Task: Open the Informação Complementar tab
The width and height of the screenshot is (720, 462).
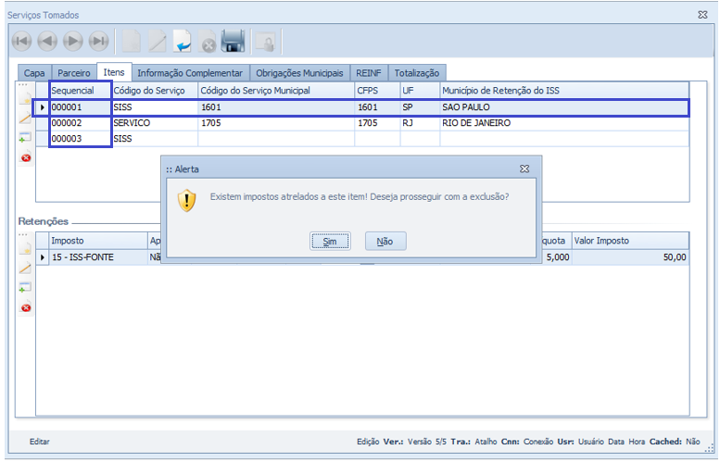Action: (x=190, y=73)
